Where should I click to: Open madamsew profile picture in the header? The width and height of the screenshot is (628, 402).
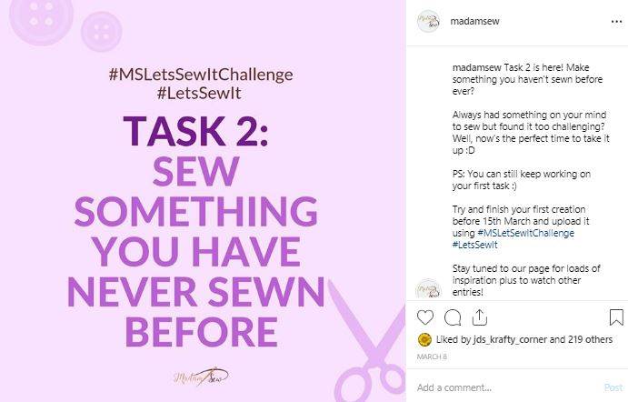tap(429, 21)
